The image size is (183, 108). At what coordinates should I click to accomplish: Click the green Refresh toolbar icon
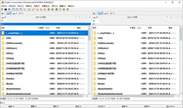[2, 9]
